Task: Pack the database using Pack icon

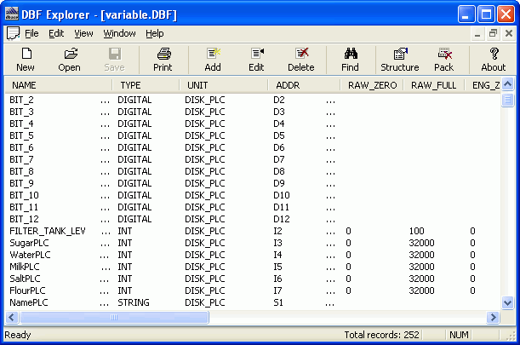Action: coord(444,60)
